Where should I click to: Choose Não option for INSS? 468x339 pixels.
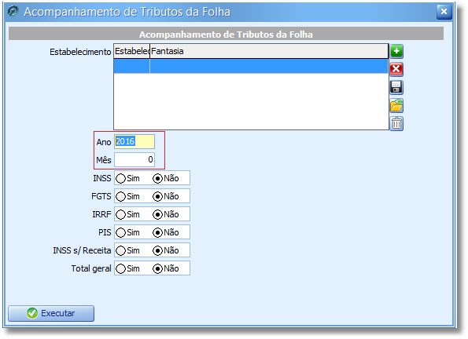tap(157, 178)
